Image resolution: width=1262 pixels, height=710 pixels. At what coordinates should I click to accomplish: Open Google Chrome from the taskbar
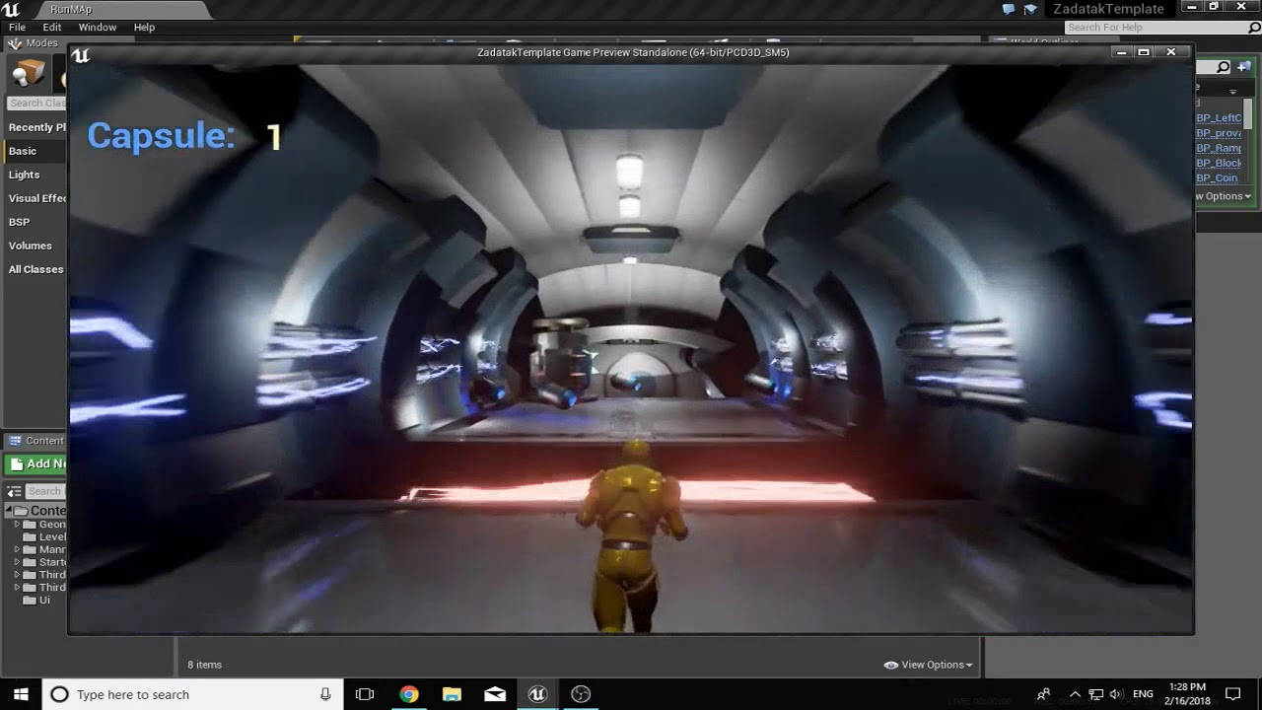pyautogui.click(x=408, y=694)
